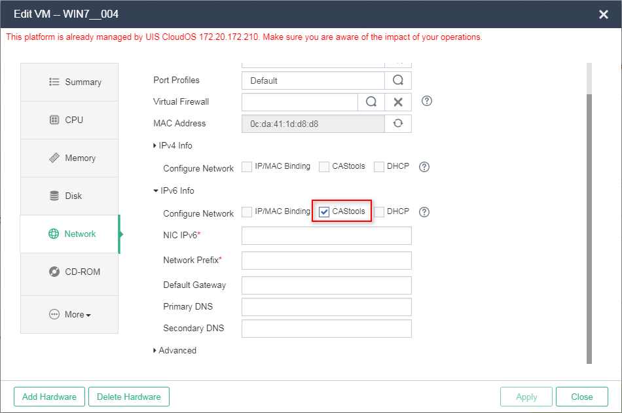The width and height of the screenshot is (622, 413).
Task: Click the IPv6 Configure Network help icon
Action: tap(424, 212)
